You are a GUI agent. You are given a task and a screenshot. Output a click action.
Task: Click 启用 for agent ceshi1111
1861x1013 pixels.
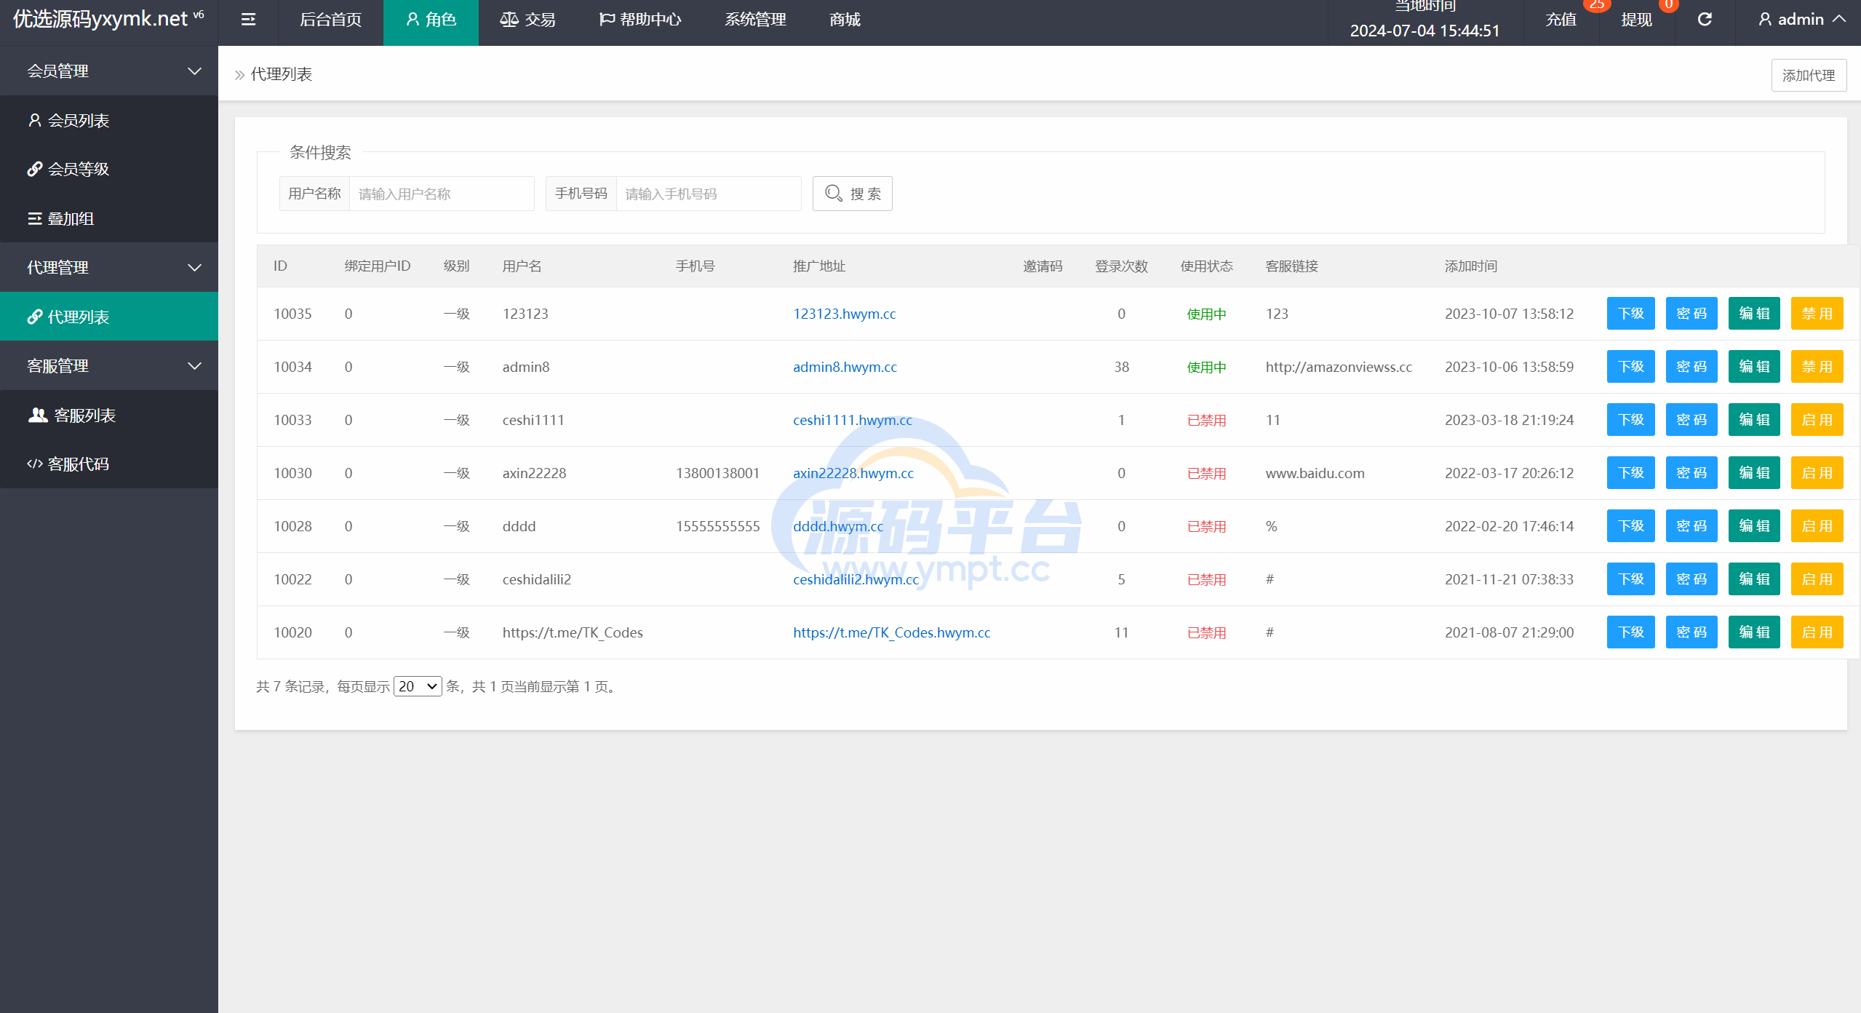tap(1817, 420)
